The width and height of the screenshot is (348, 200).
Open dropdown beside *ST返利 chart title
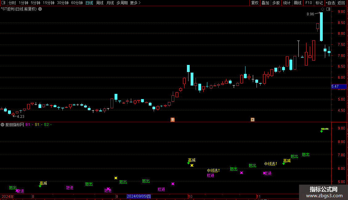point(40,9)
